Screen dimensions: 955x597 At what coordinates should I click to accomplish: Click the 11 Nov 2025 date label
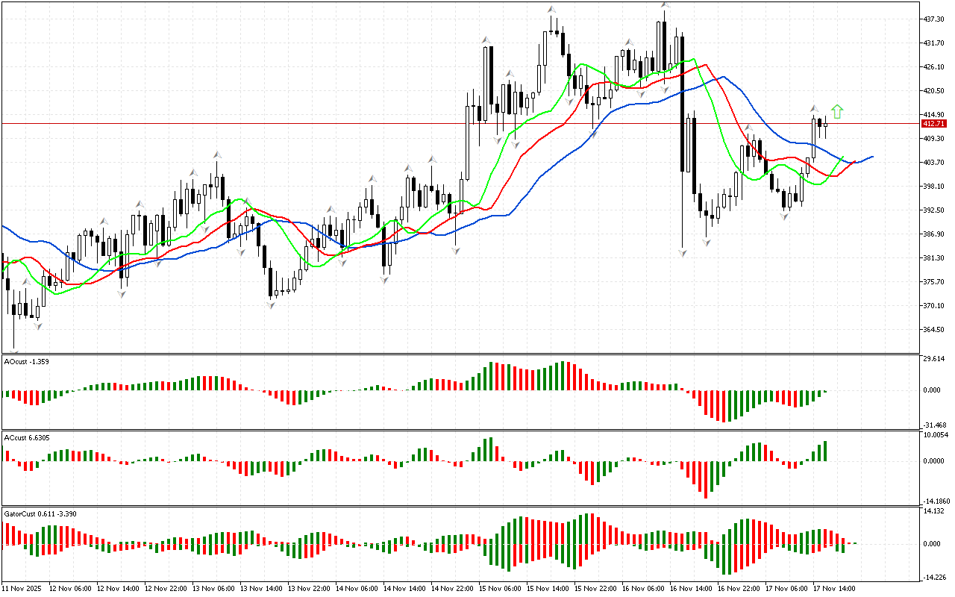(22, 589)
